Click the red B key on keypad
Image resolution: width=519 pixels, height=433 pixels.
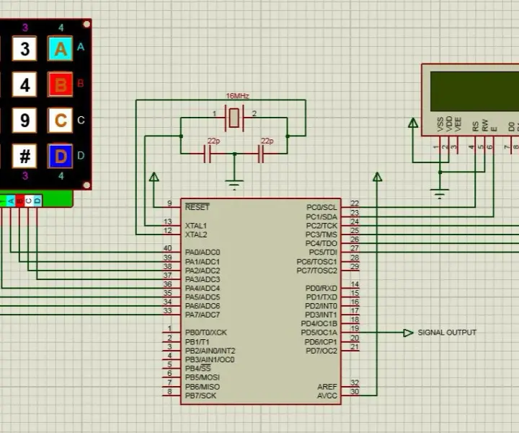click(61, 84)
